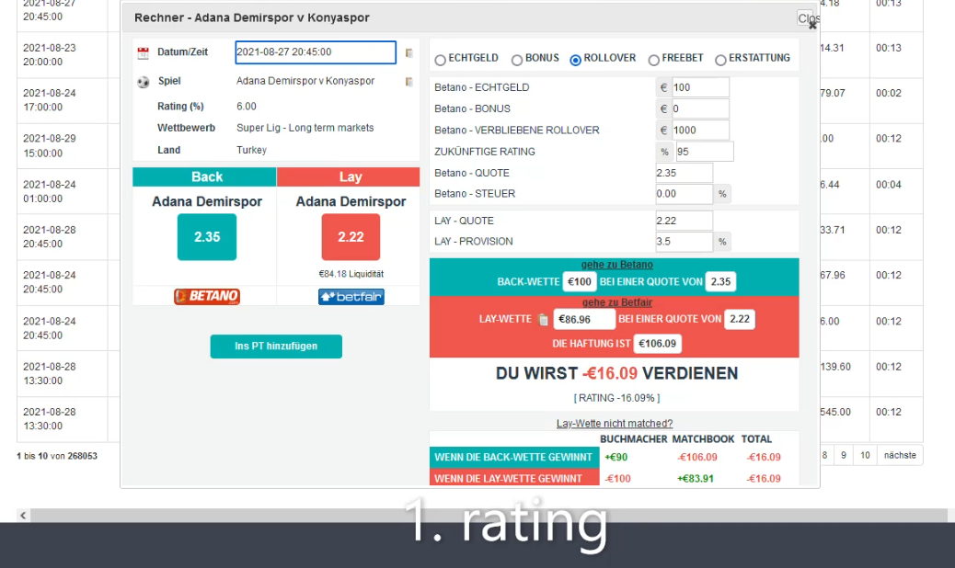Viewport: 955px width, 568px height.
Task: Click the +€90 Buchmacher value
Action: (616, 458)
